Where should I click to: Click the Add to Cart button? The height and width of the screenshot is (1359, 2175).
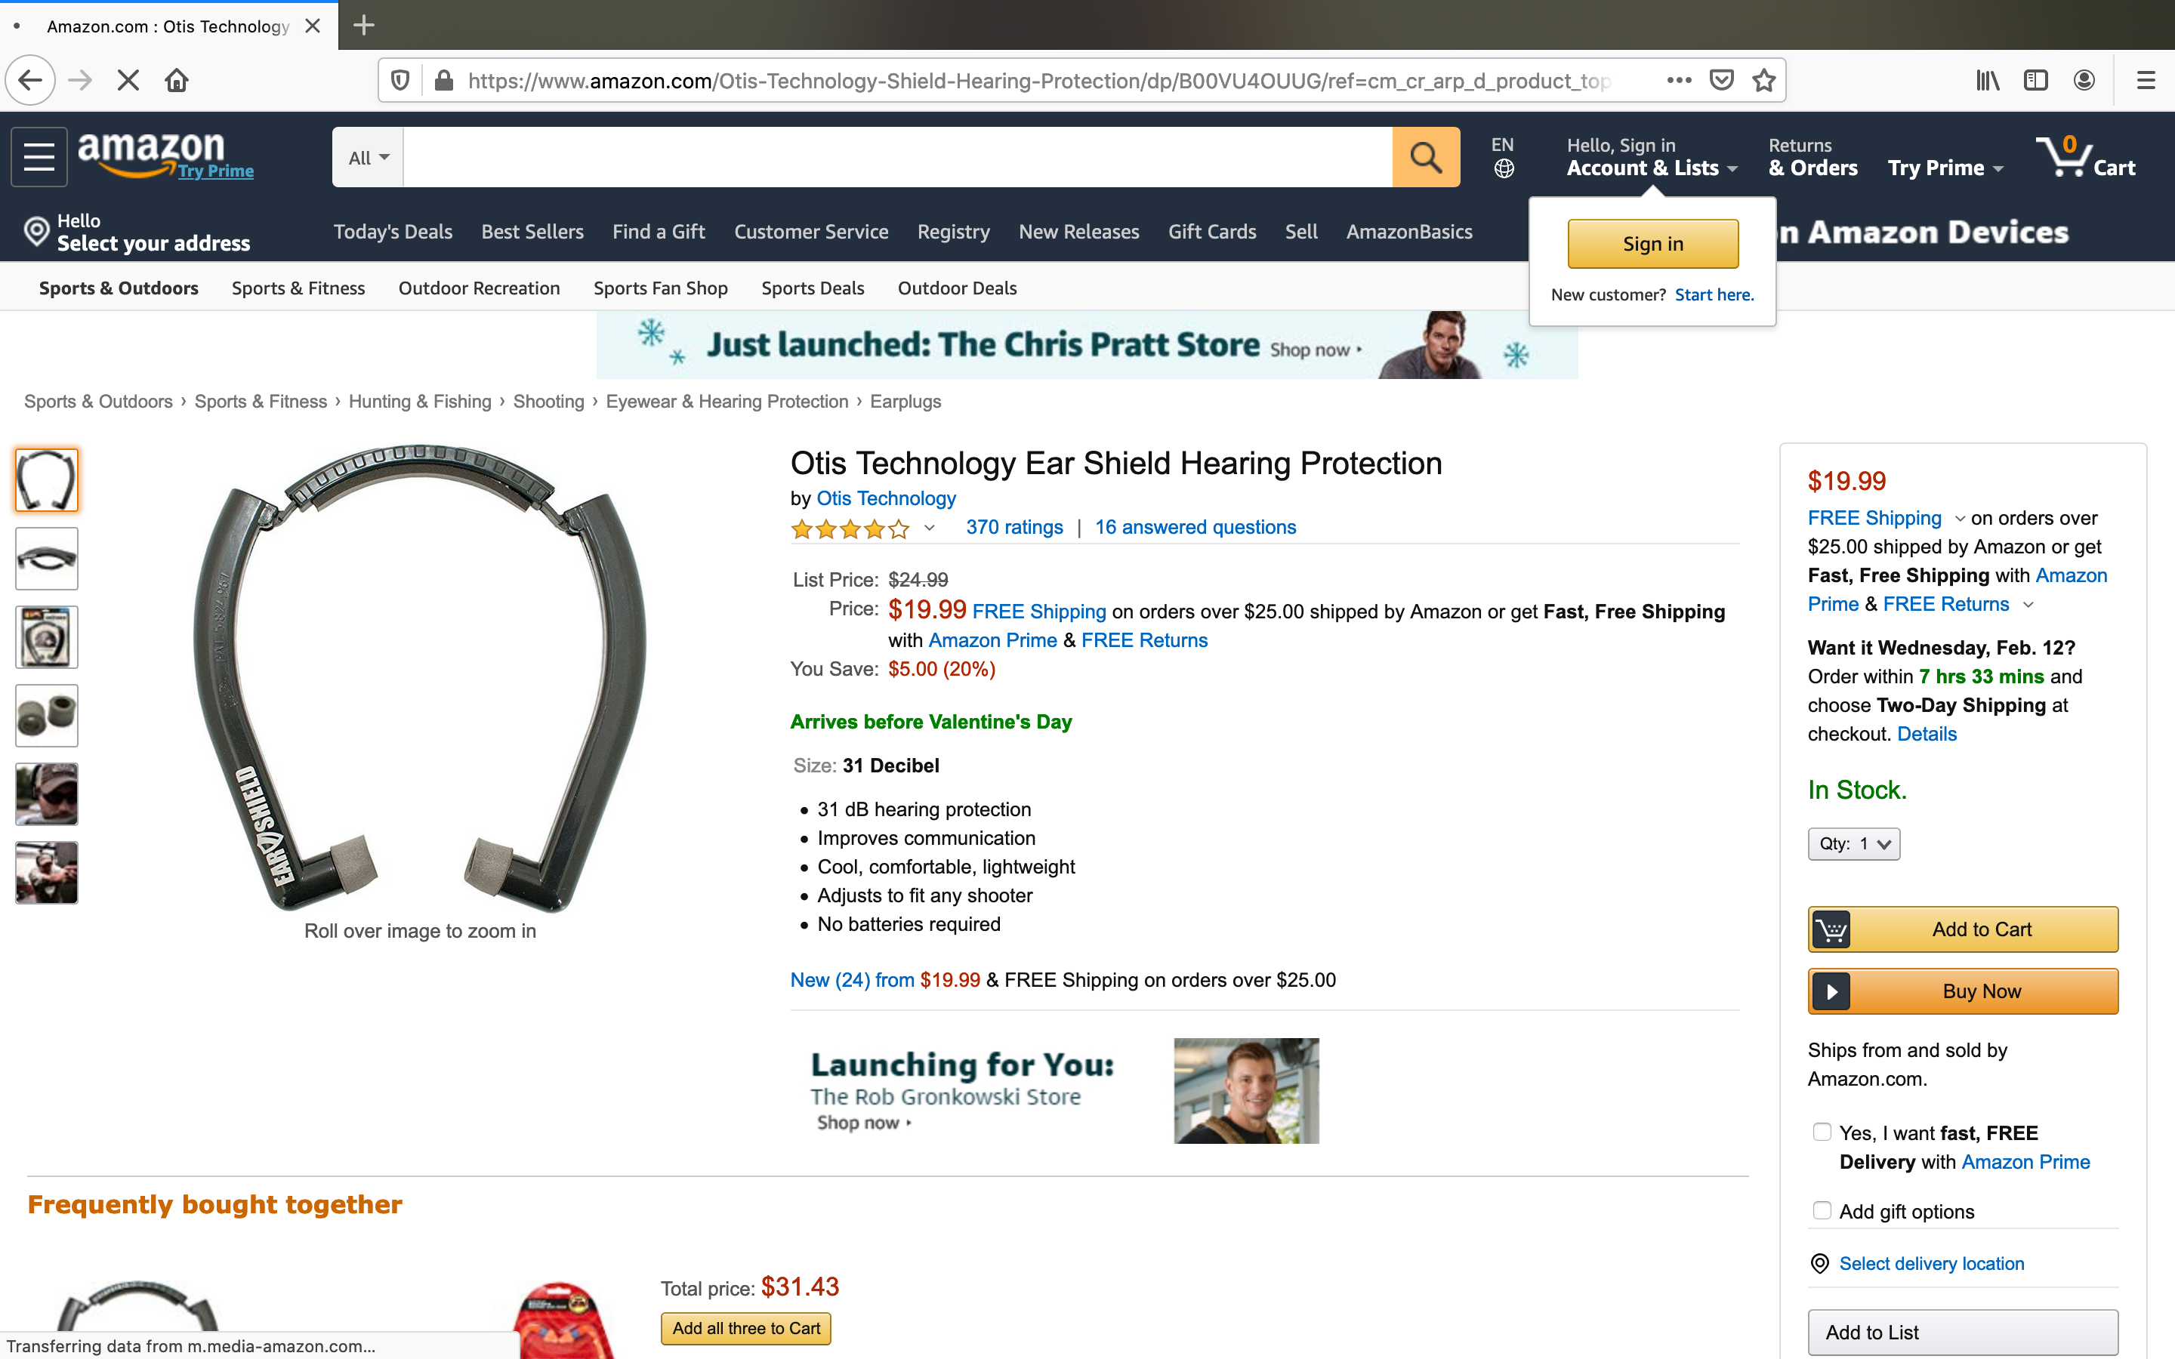pos(1963,929)
